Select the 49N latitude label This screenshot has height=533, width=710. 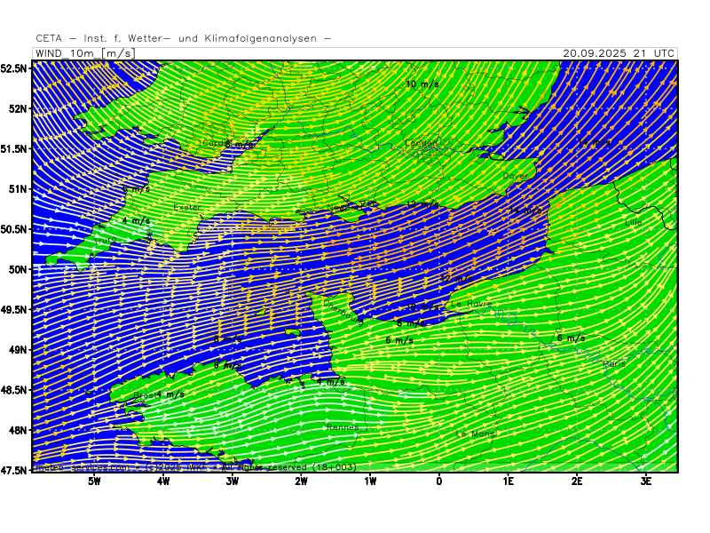pos(17,350)
